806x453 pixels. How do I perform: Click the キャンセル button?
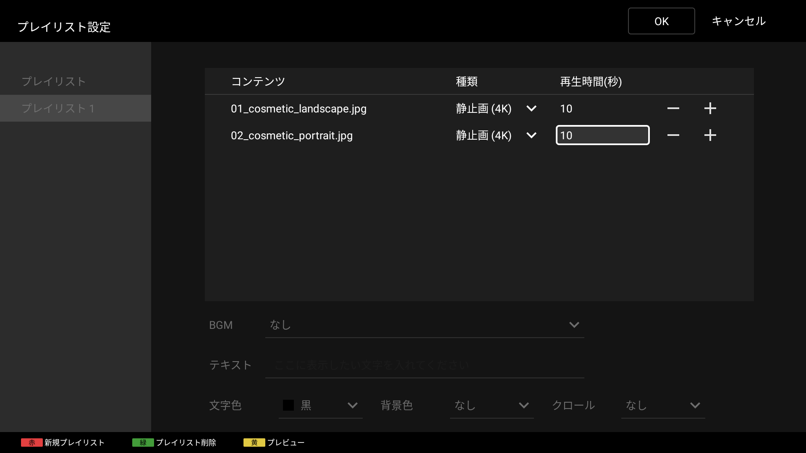738,21
